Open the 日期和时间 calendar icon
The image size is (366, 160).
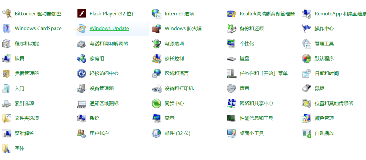tap(306, 73)
